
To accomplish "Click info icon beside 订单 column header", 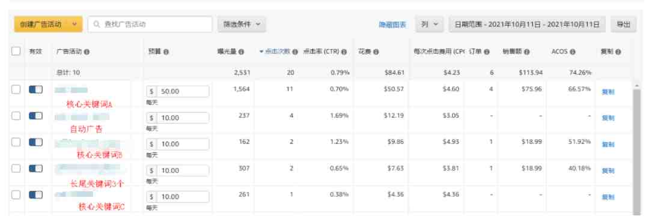I will pyautogui.click(x=487, y=52).
